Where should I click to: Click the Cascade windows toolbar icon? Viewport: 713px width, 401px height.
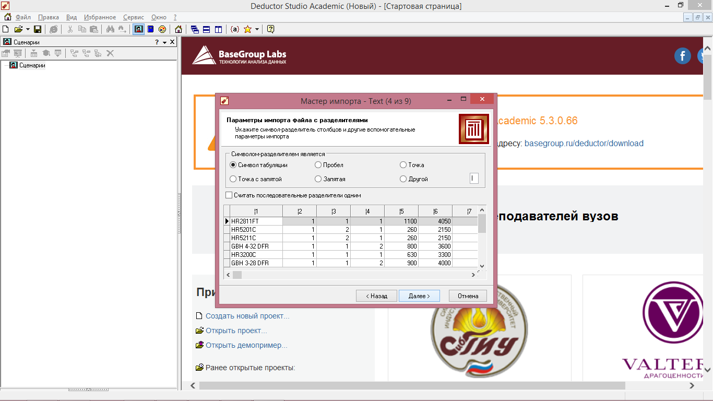tap(195, 29)
